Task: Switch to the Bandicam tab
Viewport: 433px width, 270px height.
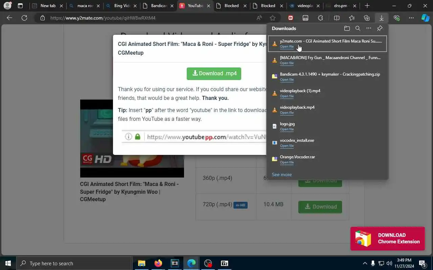Action: (158, 6)
